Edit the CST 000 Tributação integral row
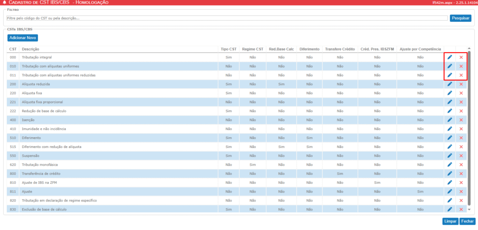478x230 pixels. point(450,57)
